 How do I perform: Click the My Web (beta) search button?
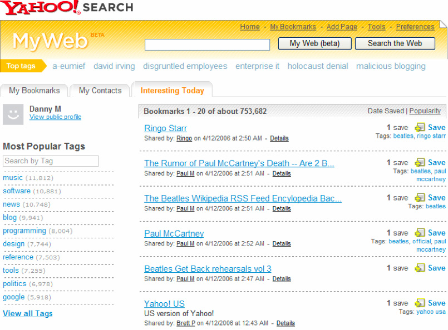pyautogui.click(x=314, y=43)
